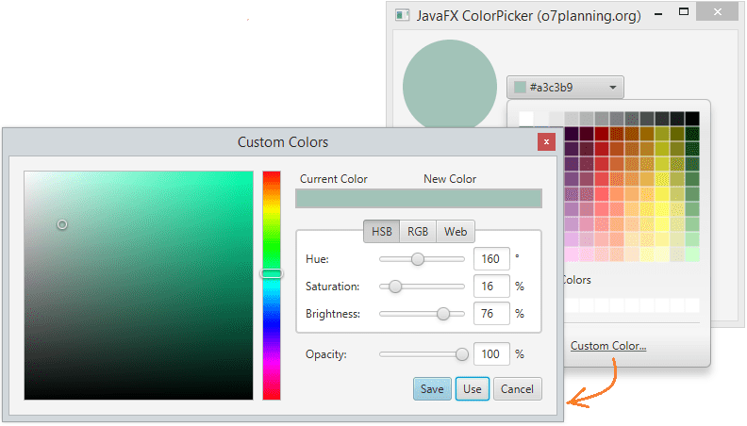Pick the darkest green swatch in the palette
The width and height of the screenshot is (747, 426).
tap(692, 134)
